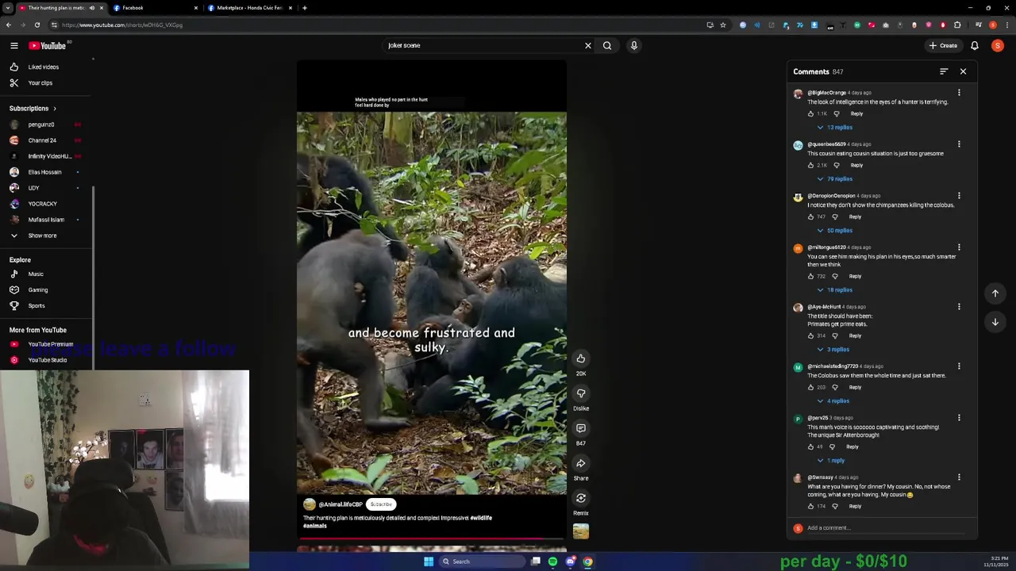Expand 1 reply under parv26

[831, 461]
